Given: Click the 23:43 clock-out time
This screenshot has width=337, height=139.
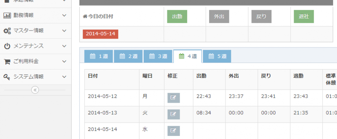Looking at the screenshot, I should (301, 97).
